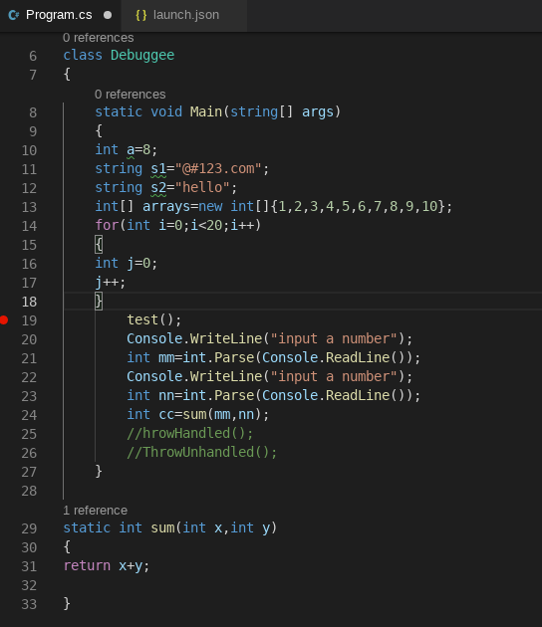This screenshot has height=627, width=542.
Task: Click ReadLine on line 21
Action: tap(358, 357)
